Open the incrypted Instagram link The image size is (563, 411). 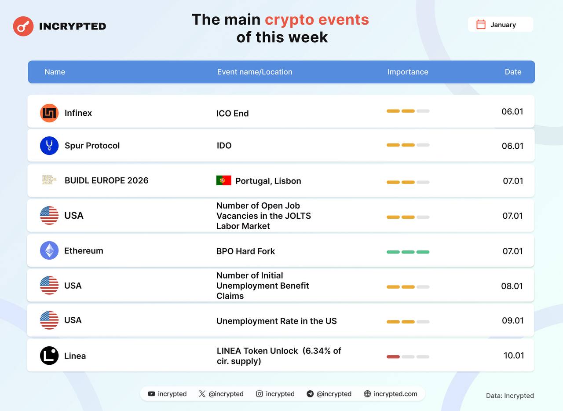[275, 394]
